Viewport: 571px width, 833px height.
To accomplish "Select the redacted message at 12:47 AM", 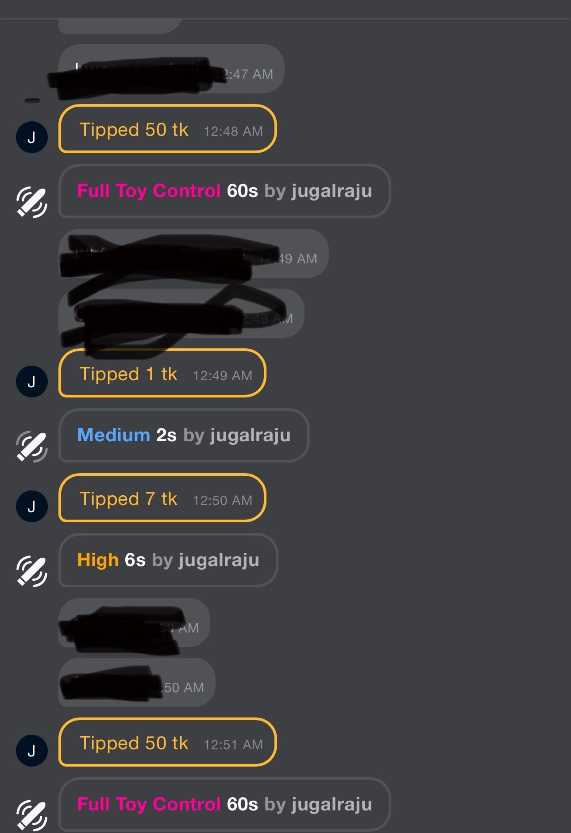I will click(x=171, y=69).
